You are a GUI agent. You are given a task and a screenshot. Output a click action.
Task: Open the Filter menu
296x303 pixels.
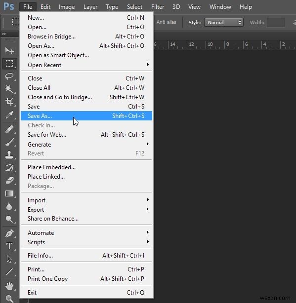pyautogui.click(x=158, y=7)
